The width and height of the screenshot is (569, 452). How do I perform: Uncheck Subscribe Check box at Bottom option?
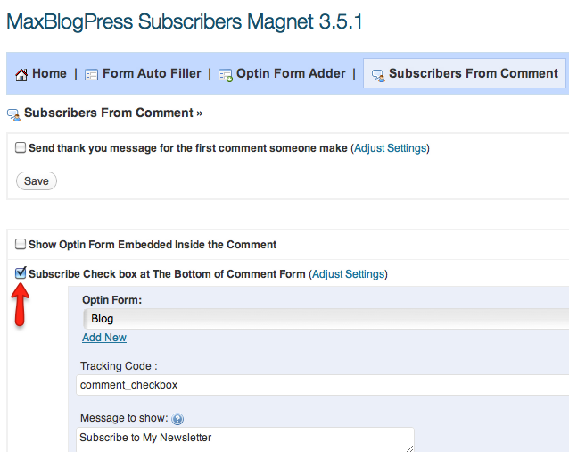tap(21, 272)
